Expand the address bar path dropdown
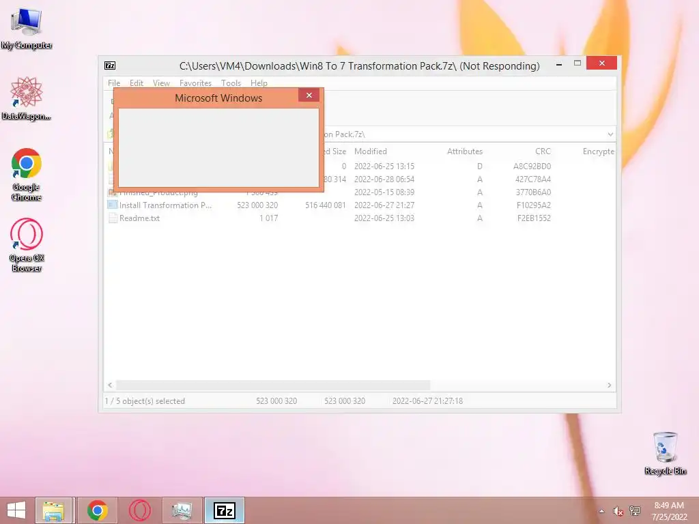Viewport: 699px width, 524px height. (x=610, y=134)
